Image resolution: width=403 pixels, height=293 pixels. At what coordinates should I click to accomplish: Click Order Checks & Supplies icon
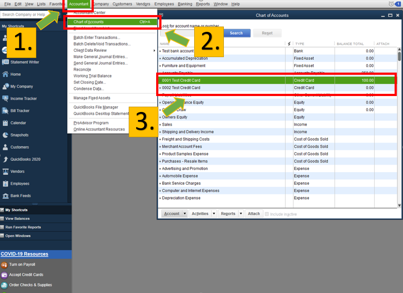(x=4, y=285)
